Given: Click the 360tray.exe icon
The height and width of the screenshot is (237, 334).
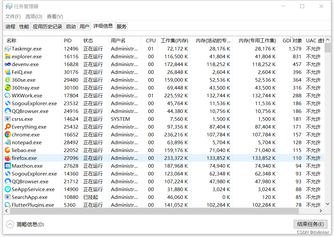Looking at the screenshot, I should pos(8,88).
